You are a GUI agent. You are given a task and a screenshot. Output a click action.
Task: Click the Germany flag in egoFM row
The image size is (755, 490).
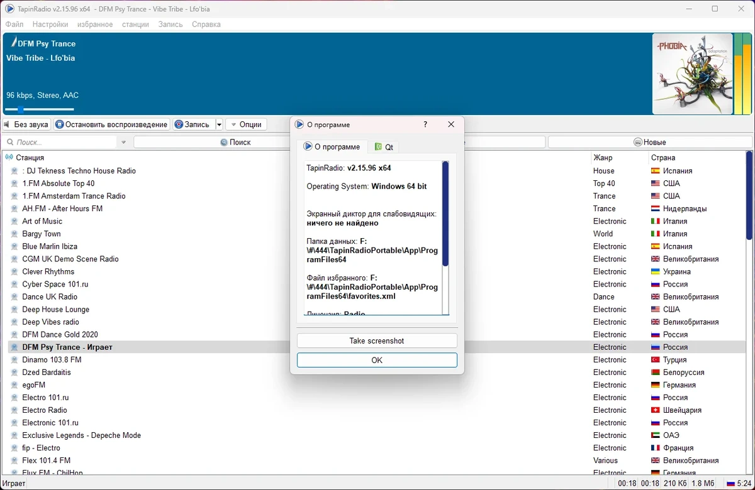coord(655,385)
